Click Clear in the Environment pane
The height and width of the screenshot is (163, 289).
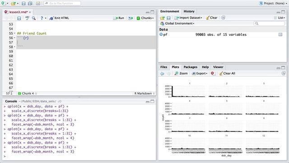tap(212, 18)
